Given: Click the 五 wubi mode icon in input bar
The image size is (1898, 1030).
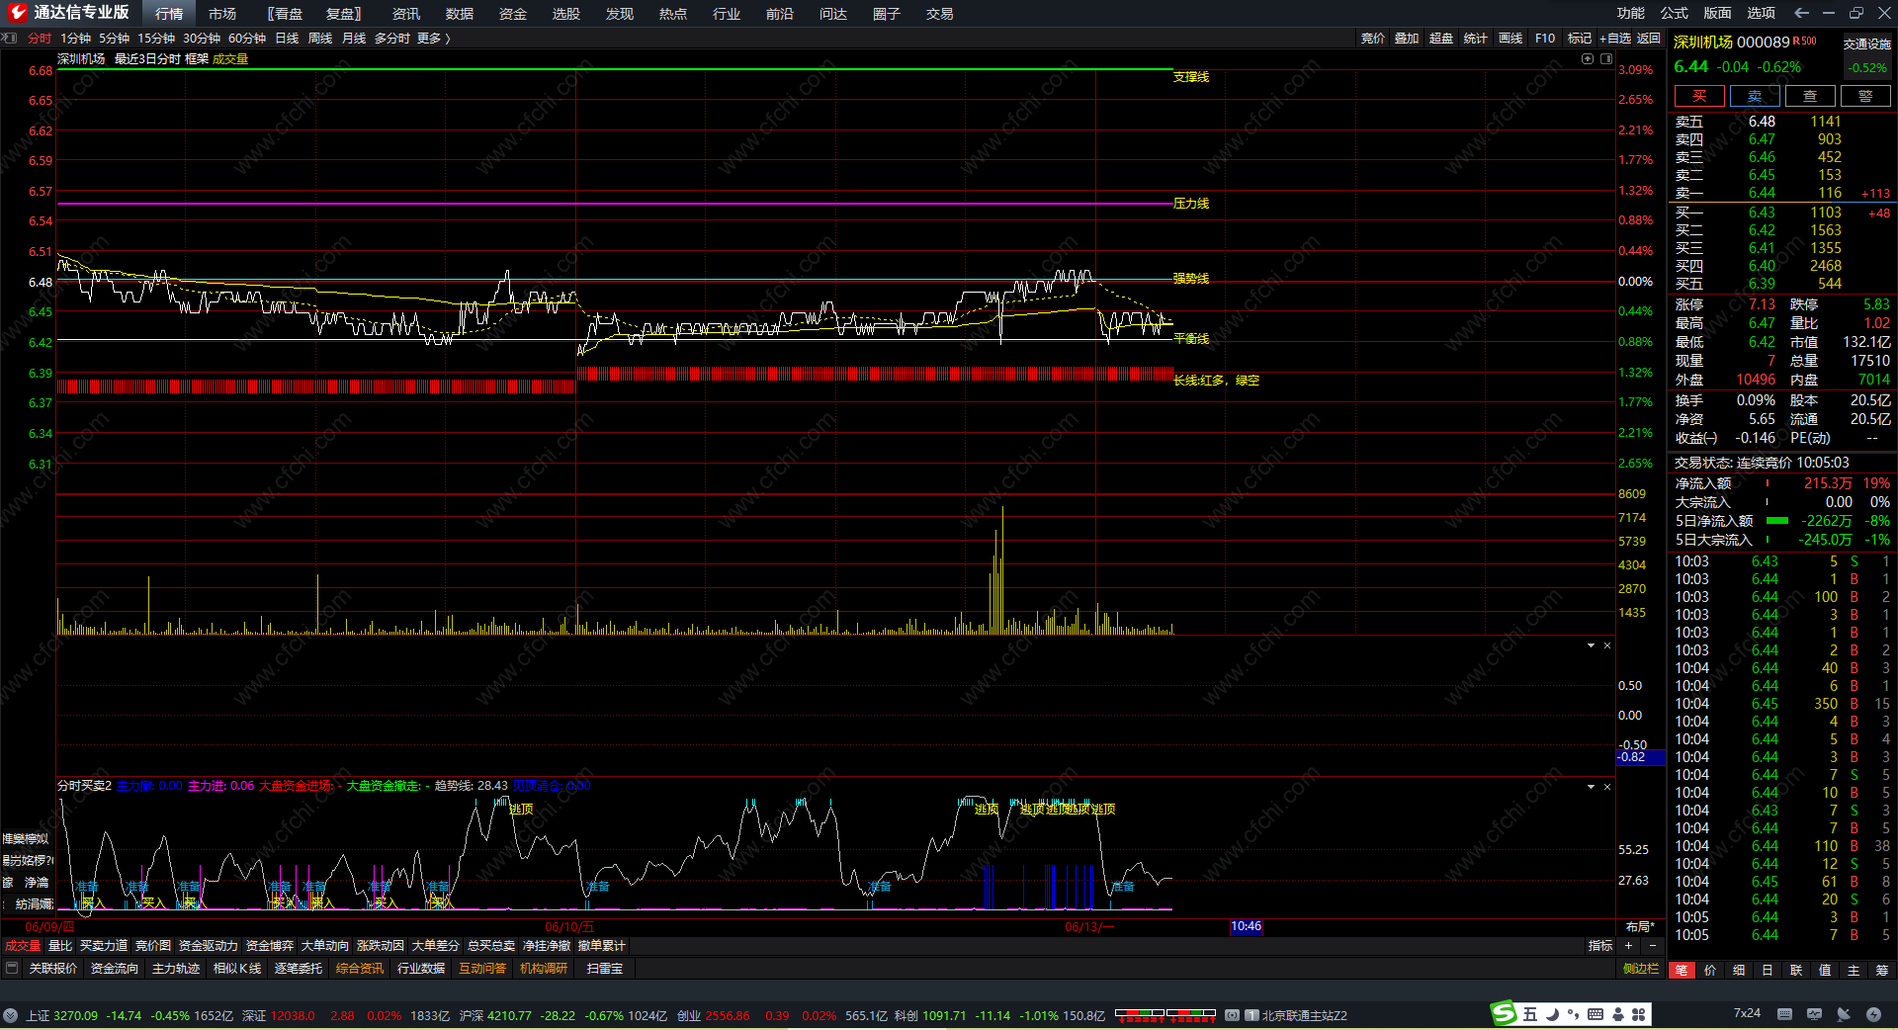Looking at the screenshot, I should 1530,1014.
